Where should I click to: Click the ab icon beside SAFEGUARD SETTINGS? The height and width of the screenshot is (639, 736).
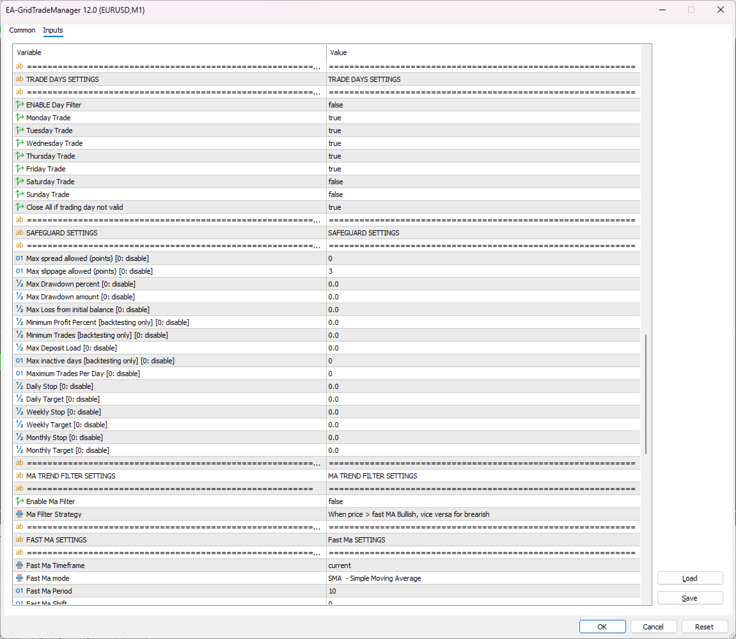click(x=19, y=232)
